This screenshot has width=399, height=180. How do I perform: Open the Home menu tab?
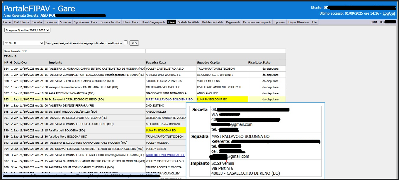(x=7, y=22)
